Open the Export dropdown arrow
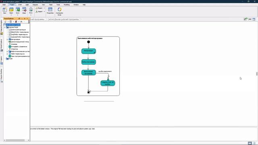This screenshot has width=258, height=145. (44, 8)
